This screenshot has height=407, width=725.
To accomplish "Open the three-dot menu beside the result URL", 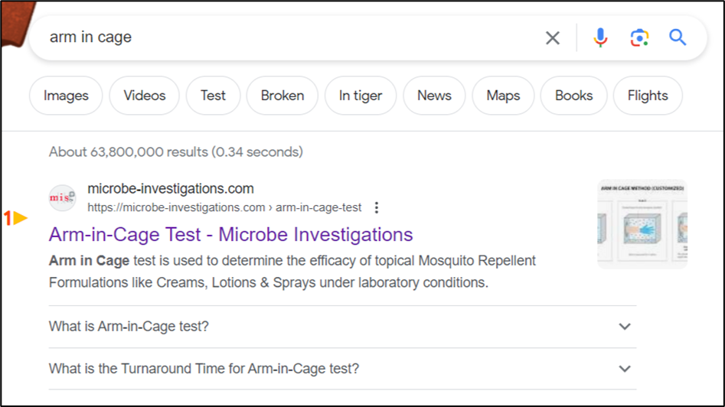I will pyautogui.click(x=377, y=208).
